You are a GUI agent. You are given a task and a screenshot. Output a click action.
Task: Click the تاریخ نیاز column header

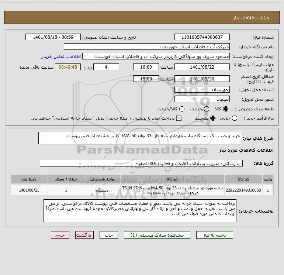(29, 179)
